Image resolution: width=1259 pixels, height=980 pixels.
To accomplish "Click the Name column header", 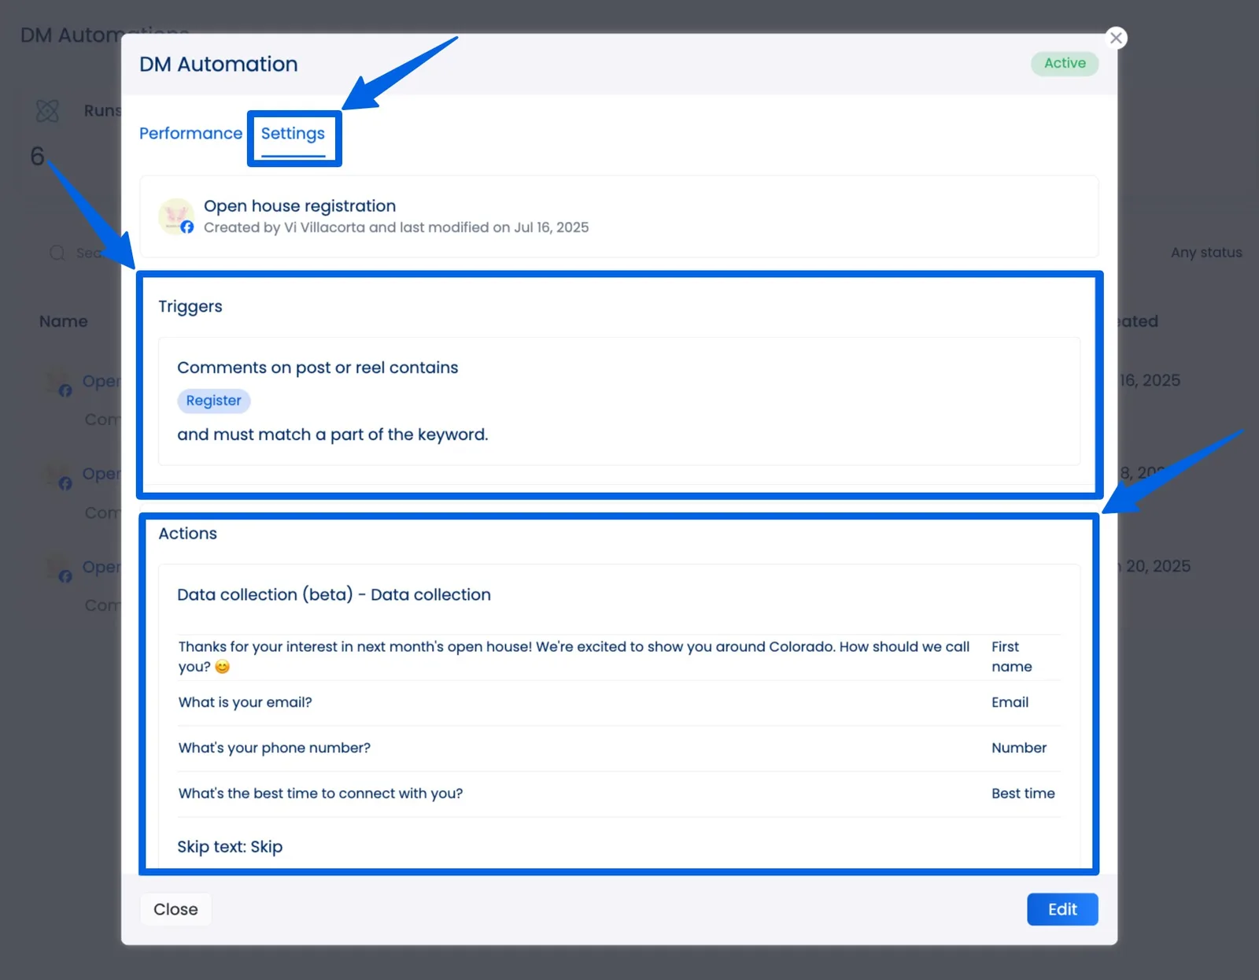I will point(62,321).
